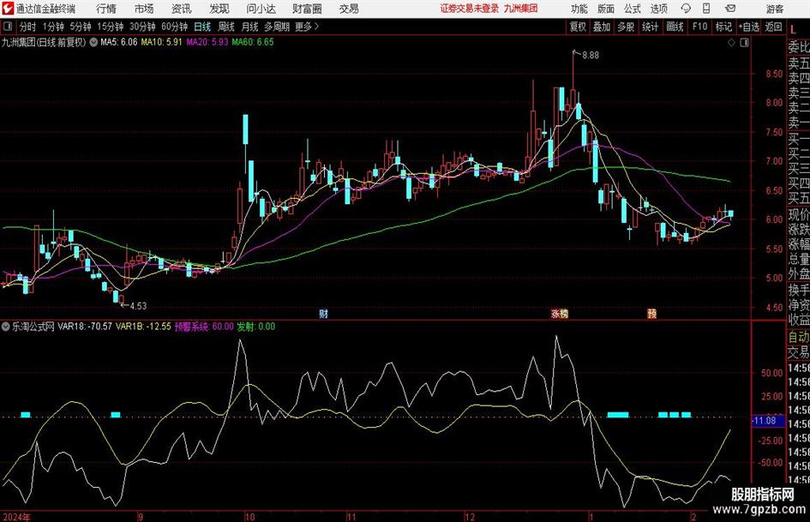Click the 预 marker below the chart
Screen dimensions: 810x522
pyautogui.click(x=652, y=314)
